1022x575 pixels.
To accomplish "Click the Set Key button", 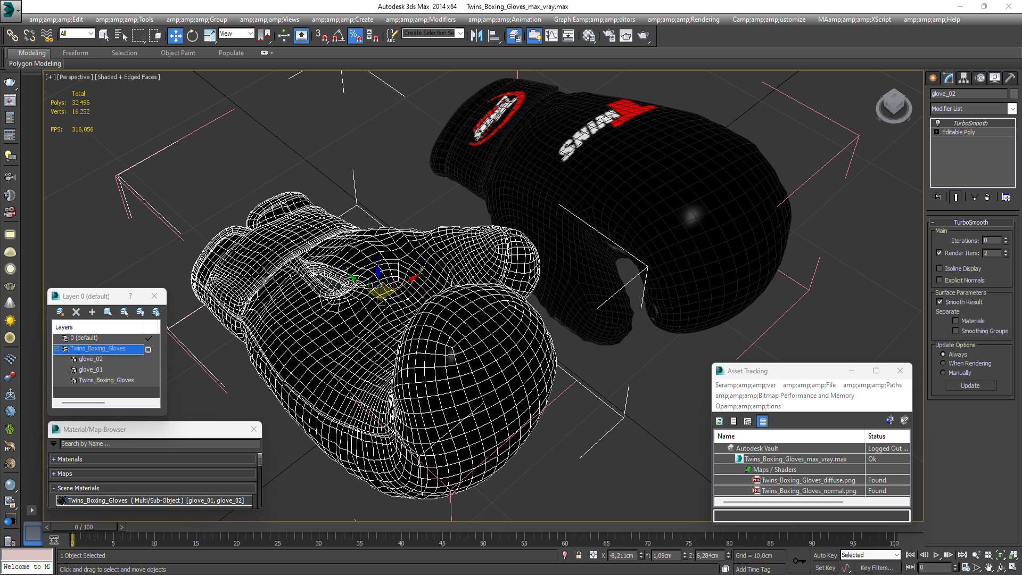I will 825,568.
